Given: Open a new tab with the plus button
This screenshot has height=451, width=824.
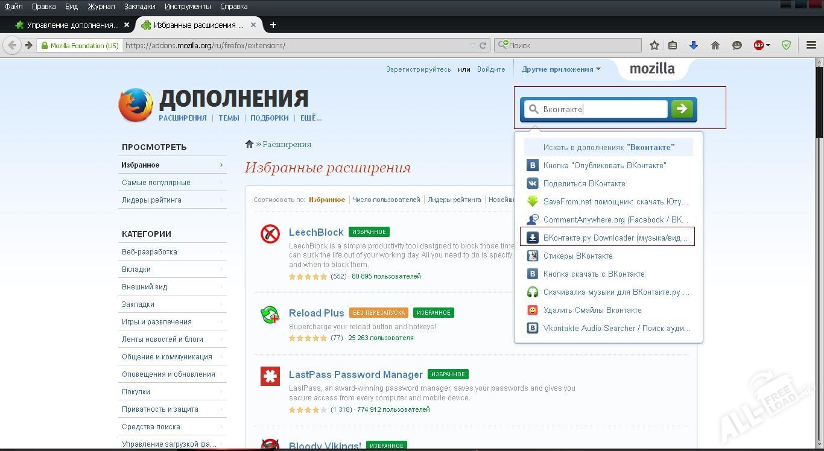Looking at the screenshot, I should [x=273, y=25].
